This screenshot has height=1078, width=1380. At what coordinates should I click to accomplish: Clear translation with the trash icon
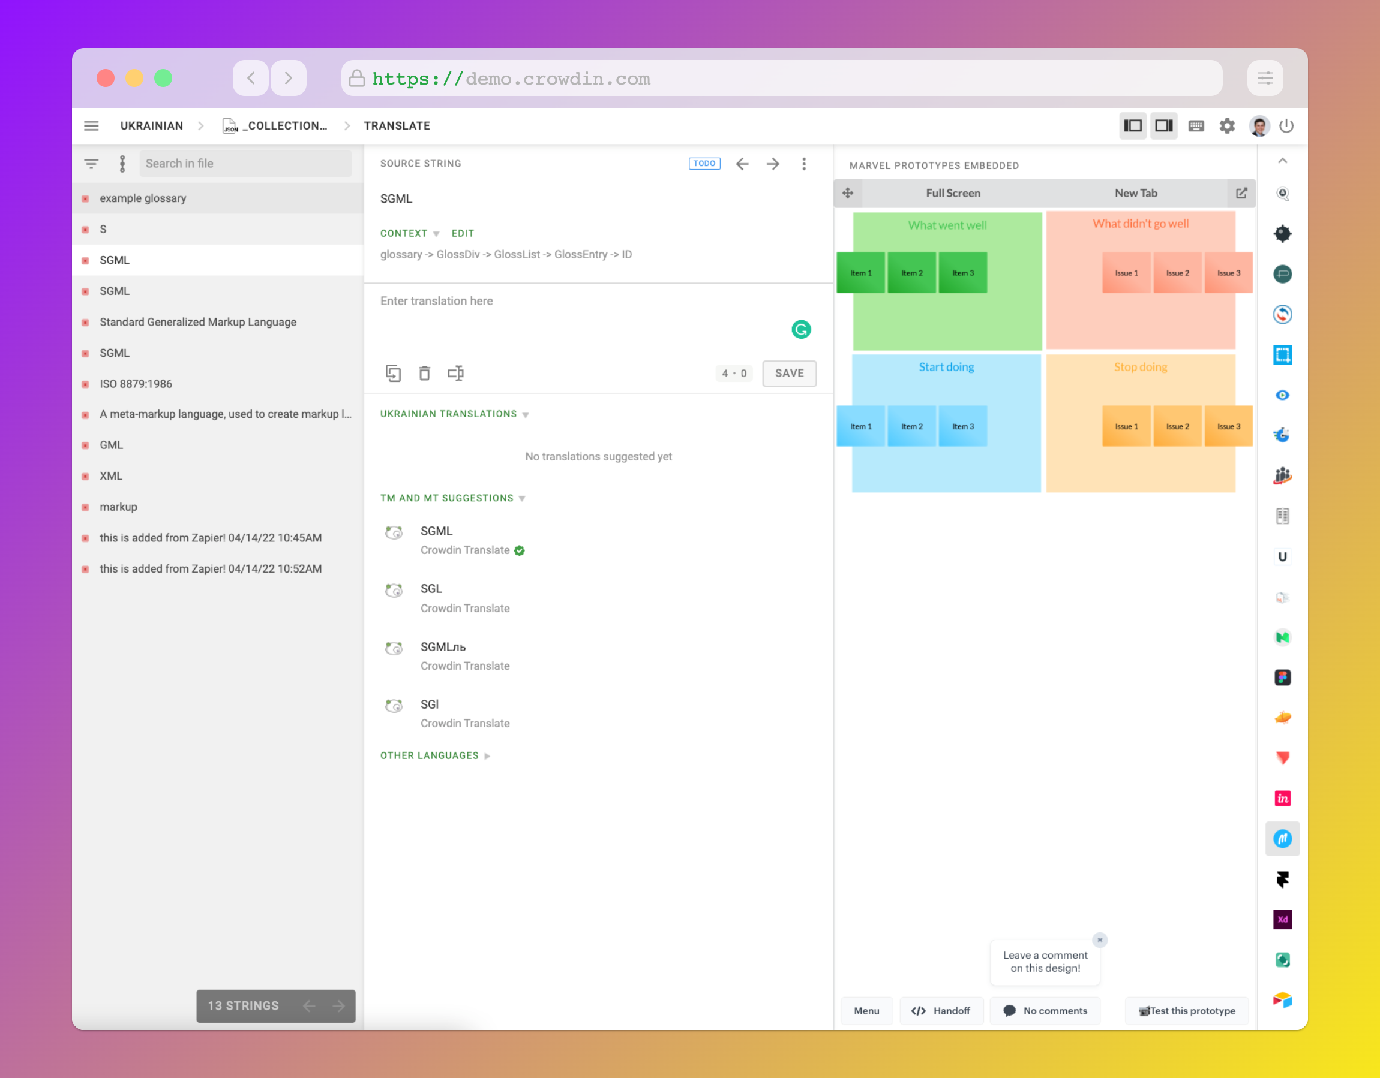tap(425, 374)
